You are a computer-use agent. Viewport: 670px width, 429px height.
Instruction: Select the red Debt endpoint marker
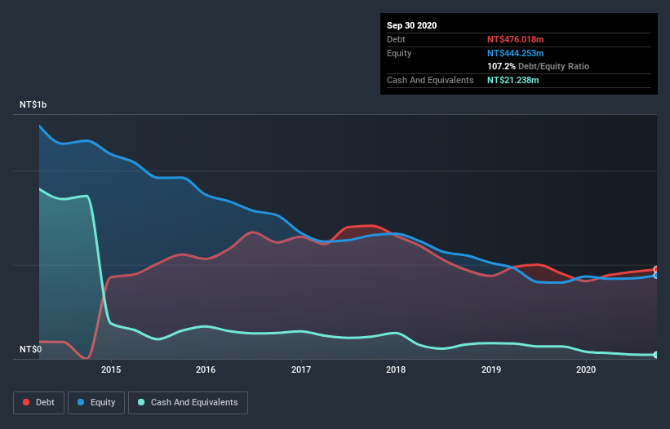(656, 269)
